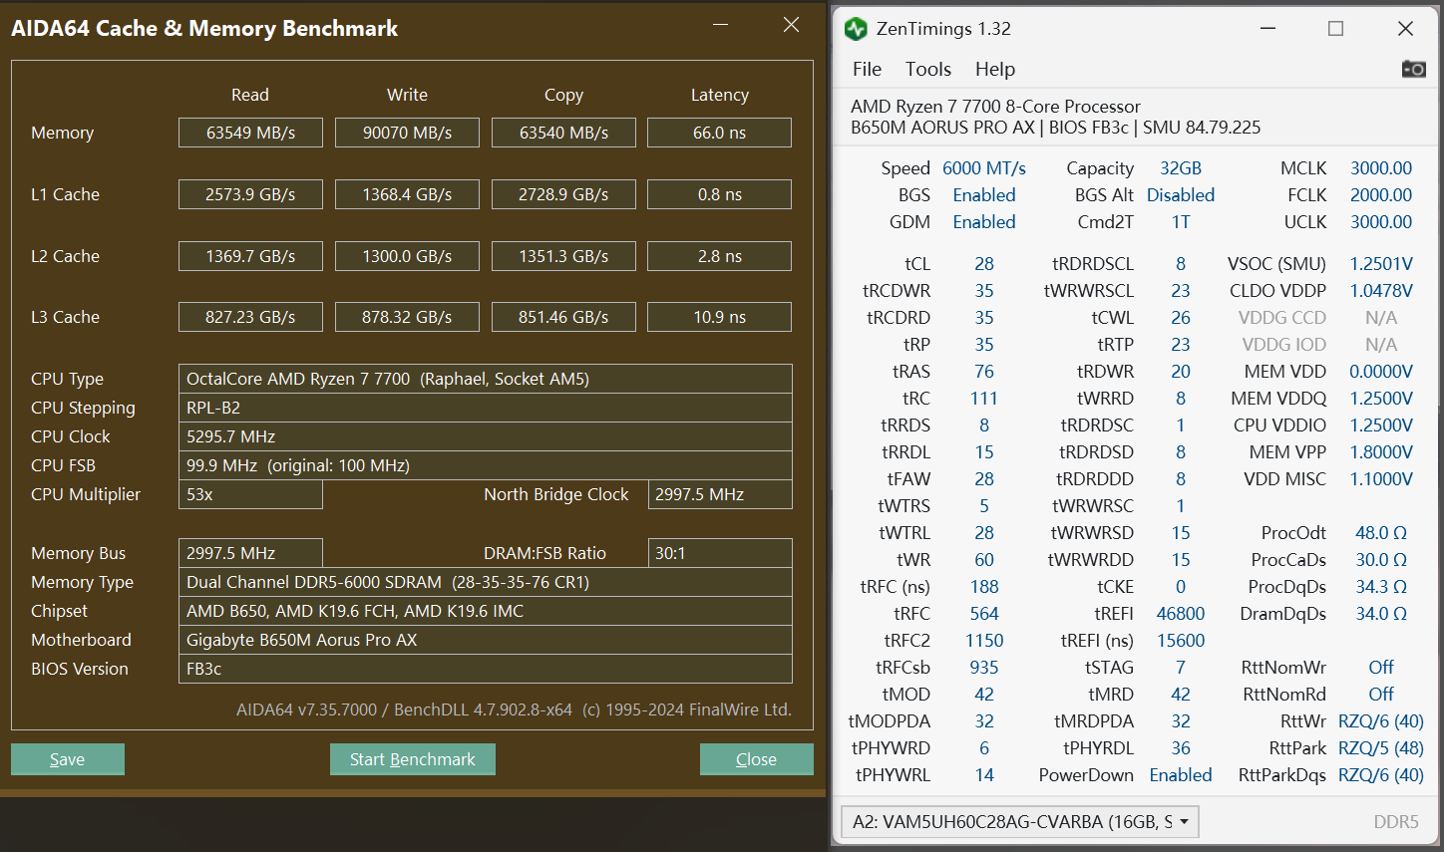Select the Memory Read 63549 MB/s field
Viewport: 1444px width, 852px height.
pyautogui.click(x=250, y=133)
